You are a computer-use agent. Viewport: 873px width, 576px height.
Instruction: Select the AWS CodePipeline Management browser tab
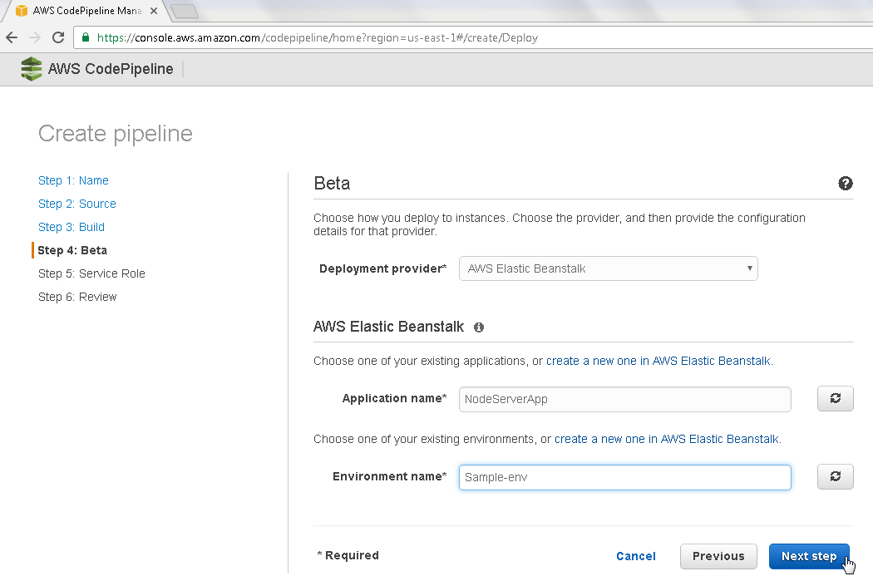86,11
